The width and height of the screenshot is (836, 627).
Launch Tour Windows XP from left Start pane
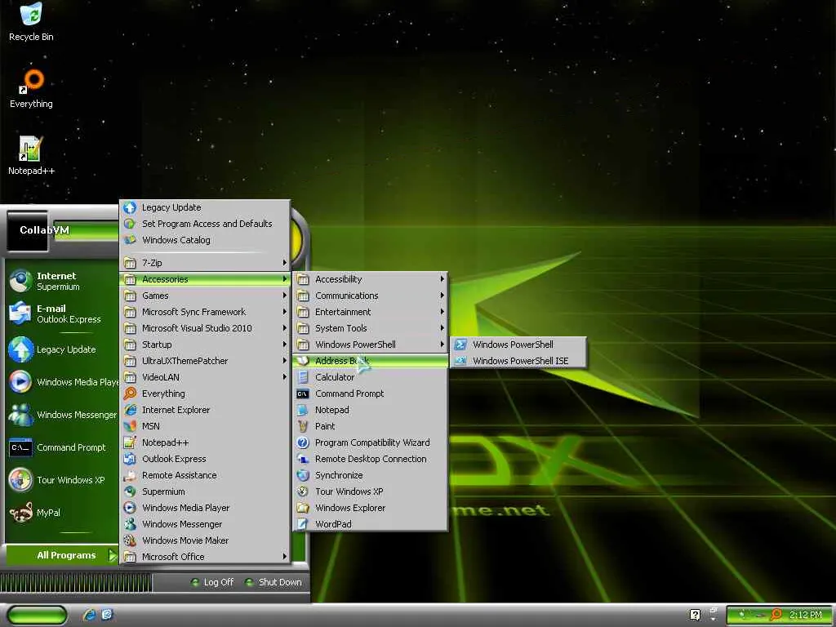(60, 480)
